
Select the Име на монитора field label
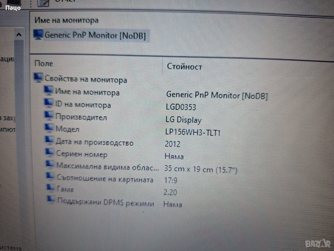(x=87, y=92)
